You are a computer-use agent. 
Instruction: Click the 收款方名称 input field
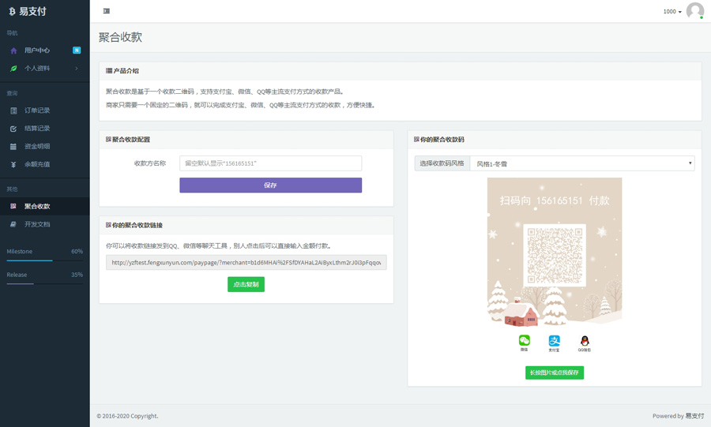270,163
